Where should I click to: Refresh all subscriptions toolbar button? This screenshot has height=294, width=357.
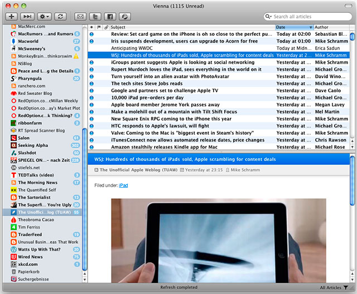(x=60, y=16)
